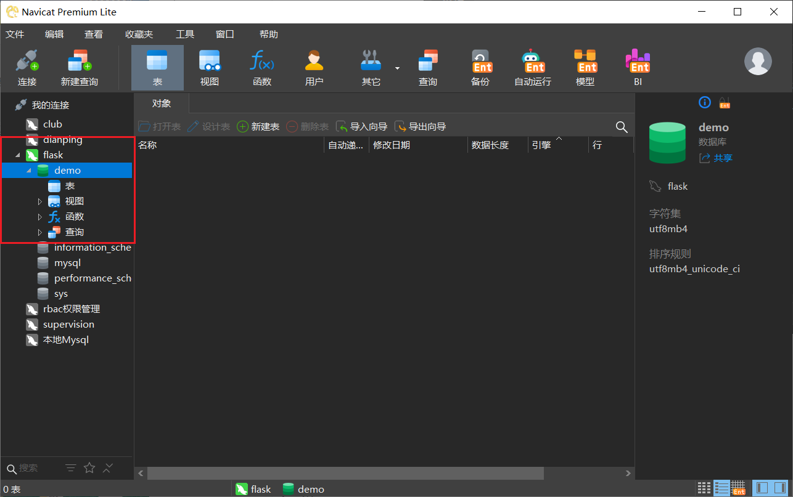This screenshot has width=793, height=497.
Task: Open the 帮助 menu
Action: [269, 34]
